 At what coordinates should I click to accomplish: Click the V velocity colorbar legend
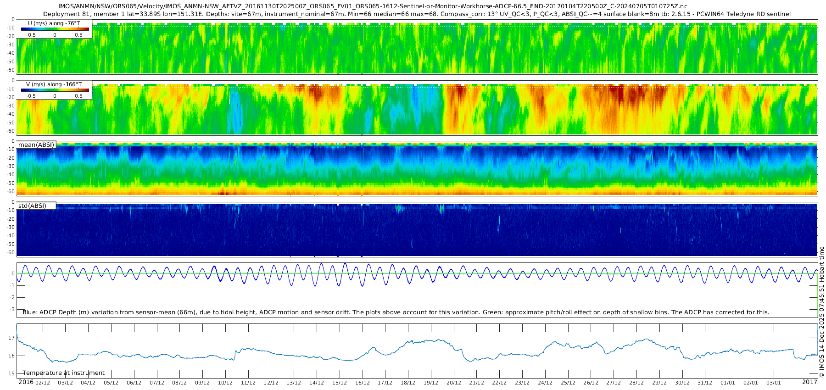point(55,90)
